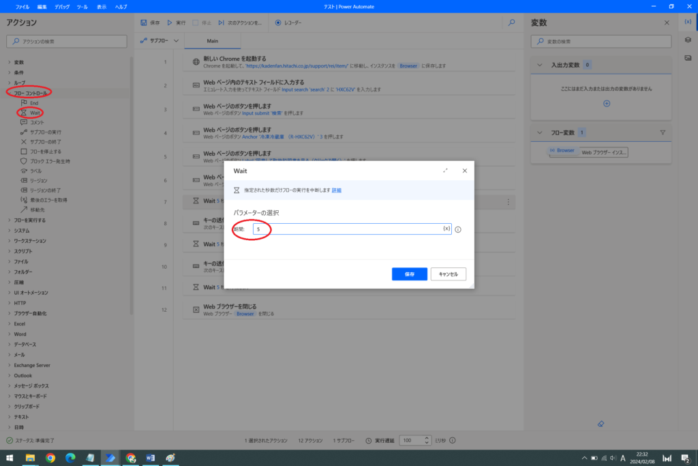
Task: Click the search magnifier icon in flow toolbar
Action: coord(511,23)
